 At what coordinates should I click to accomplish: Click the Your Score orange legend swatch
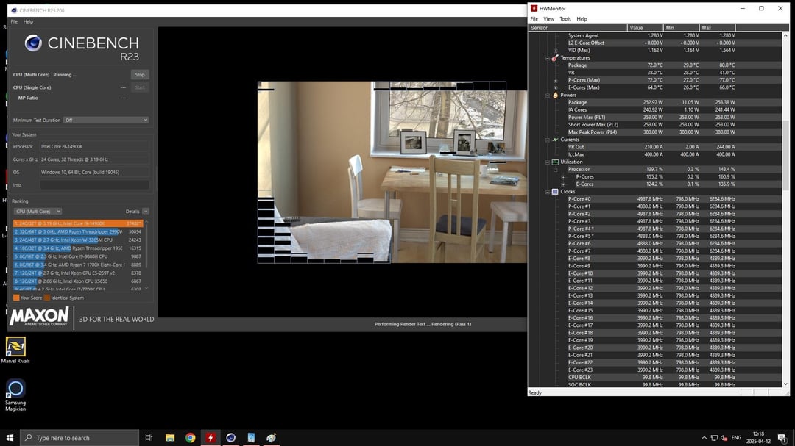point(16,298)
